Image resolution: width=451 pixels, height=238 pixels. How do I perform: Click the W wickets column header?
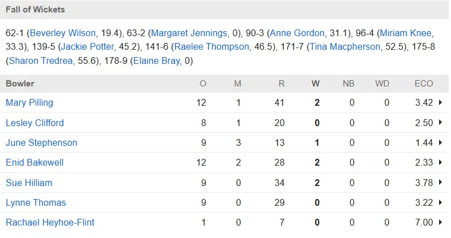pyautogui.click(x=316, y=84)
